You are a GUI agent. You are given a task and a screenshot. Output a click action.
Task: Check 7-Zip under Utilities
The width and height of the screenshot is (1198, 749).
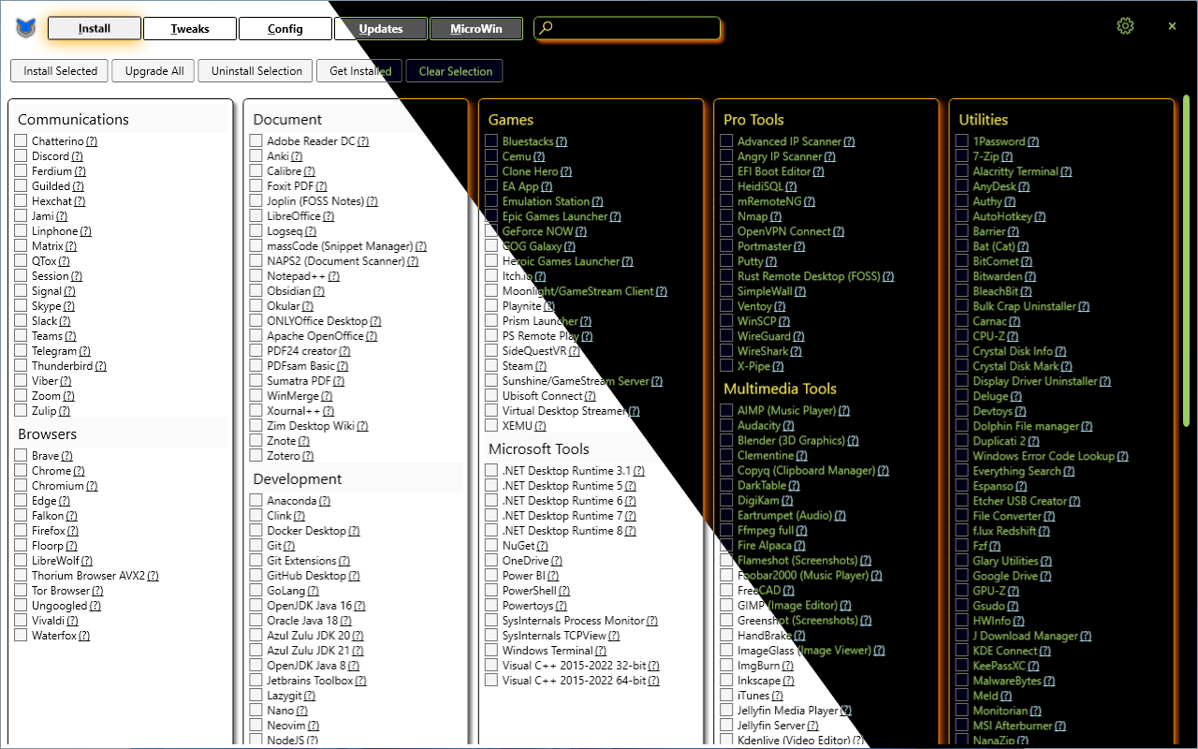[x=960, y=156]
